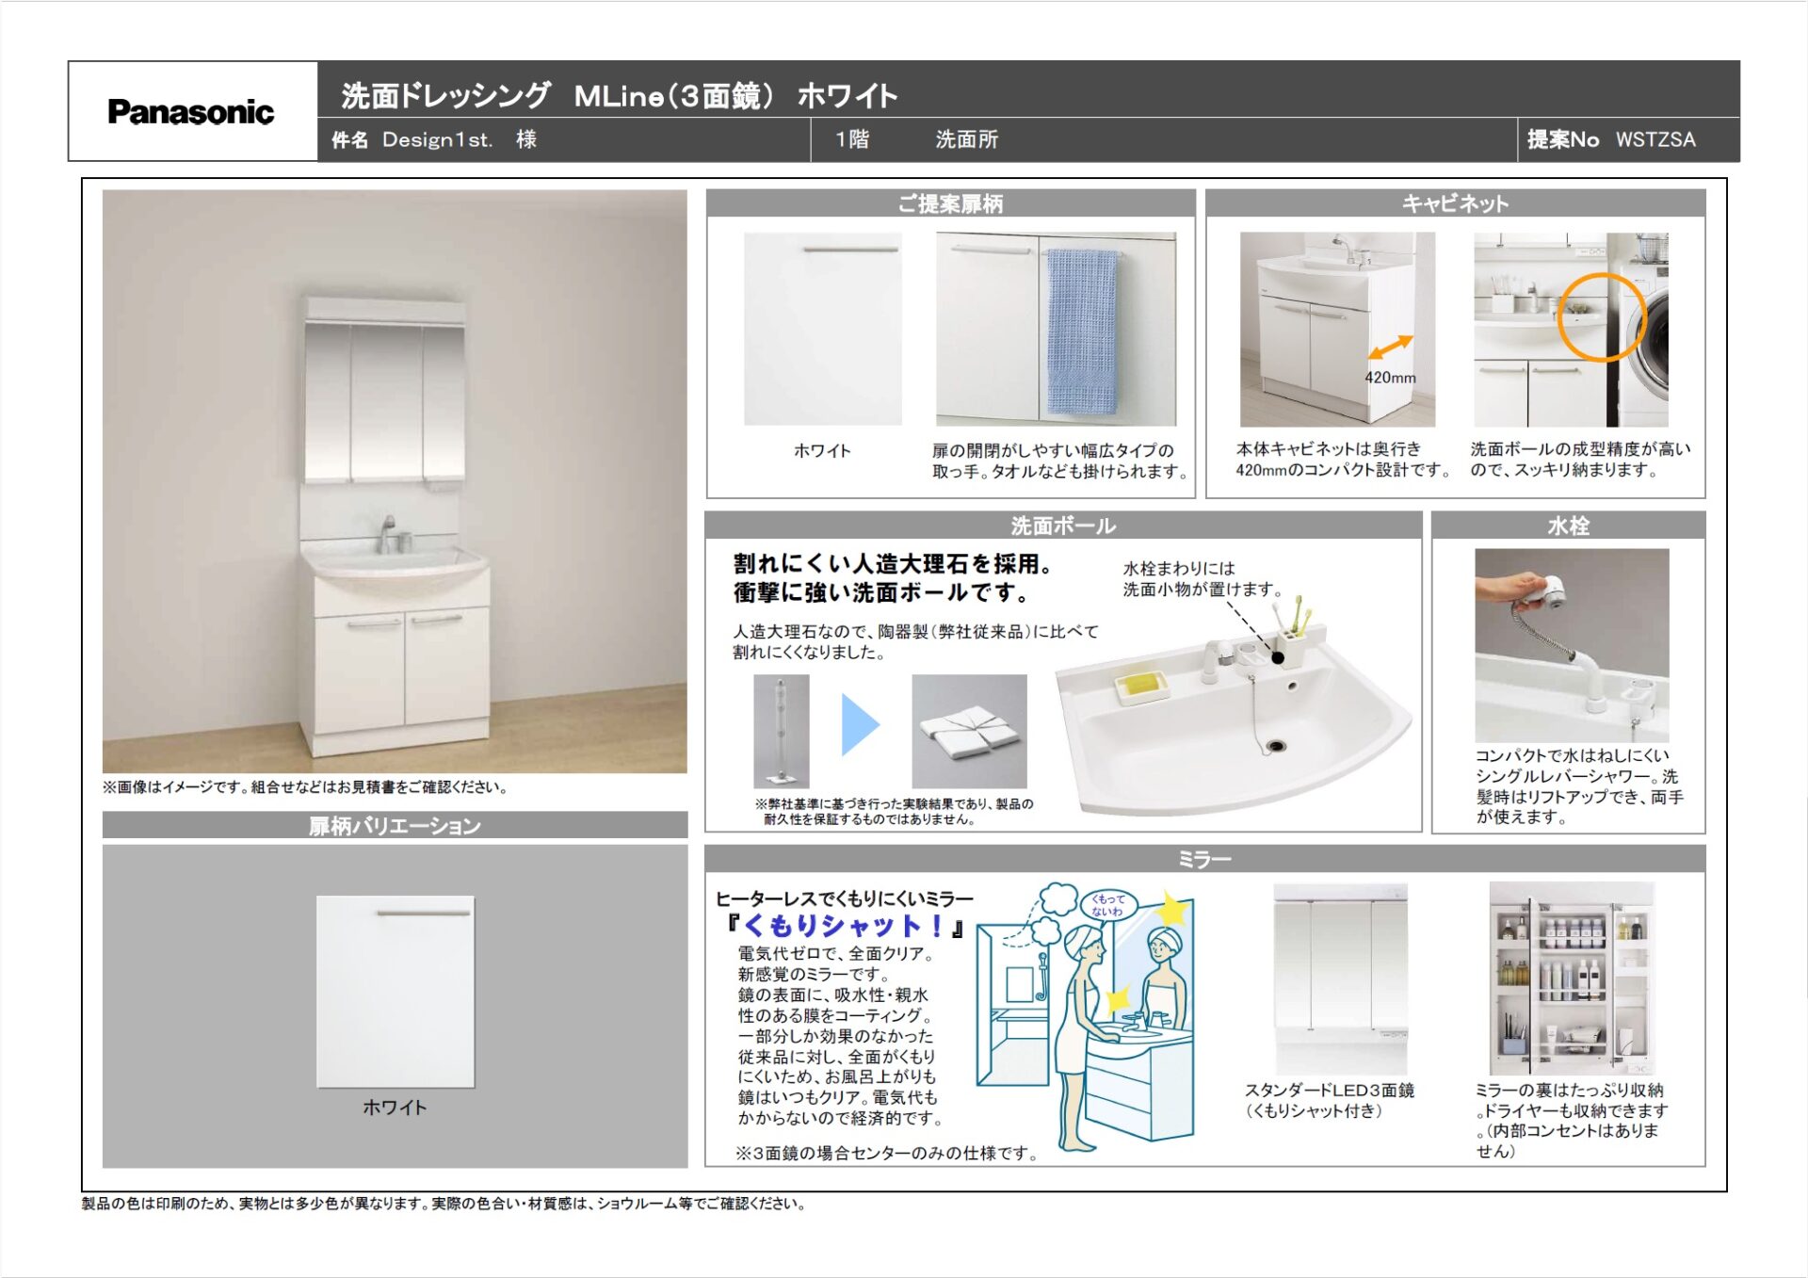Click the 扉柄バリエーション section header
1808x1278 pixels.
pyautogui.click(x=395, y=825)
